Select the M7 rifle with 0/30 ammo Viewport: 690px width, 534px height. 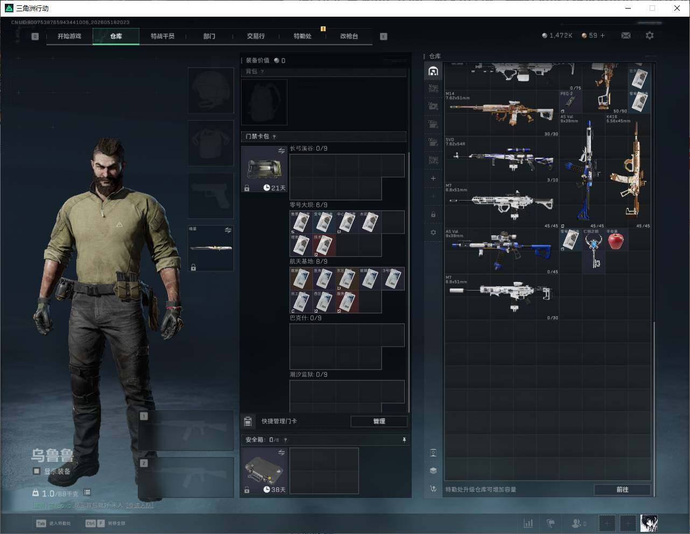tap(502, 297)
